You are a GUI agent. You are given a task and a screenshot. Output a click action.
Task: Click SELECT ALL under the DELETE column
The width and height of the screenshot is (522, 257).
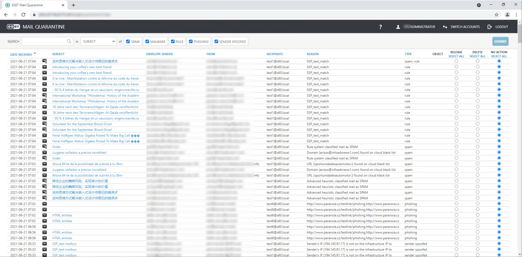click(x=477, y=56)
